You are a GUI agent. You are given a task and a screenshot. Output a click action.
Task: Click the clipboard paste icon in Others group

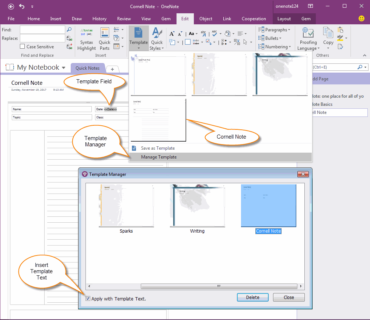tap(340, 29)
